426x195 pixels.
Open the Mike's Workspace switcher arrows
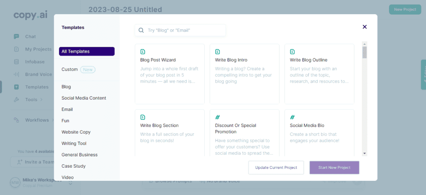tap(70, 183)
